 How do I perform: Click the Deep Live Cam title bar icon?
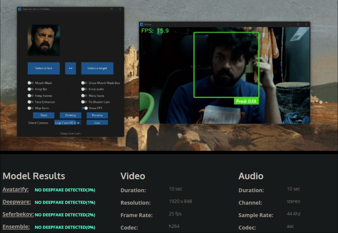pyautogui.click(x=20, y=9)
